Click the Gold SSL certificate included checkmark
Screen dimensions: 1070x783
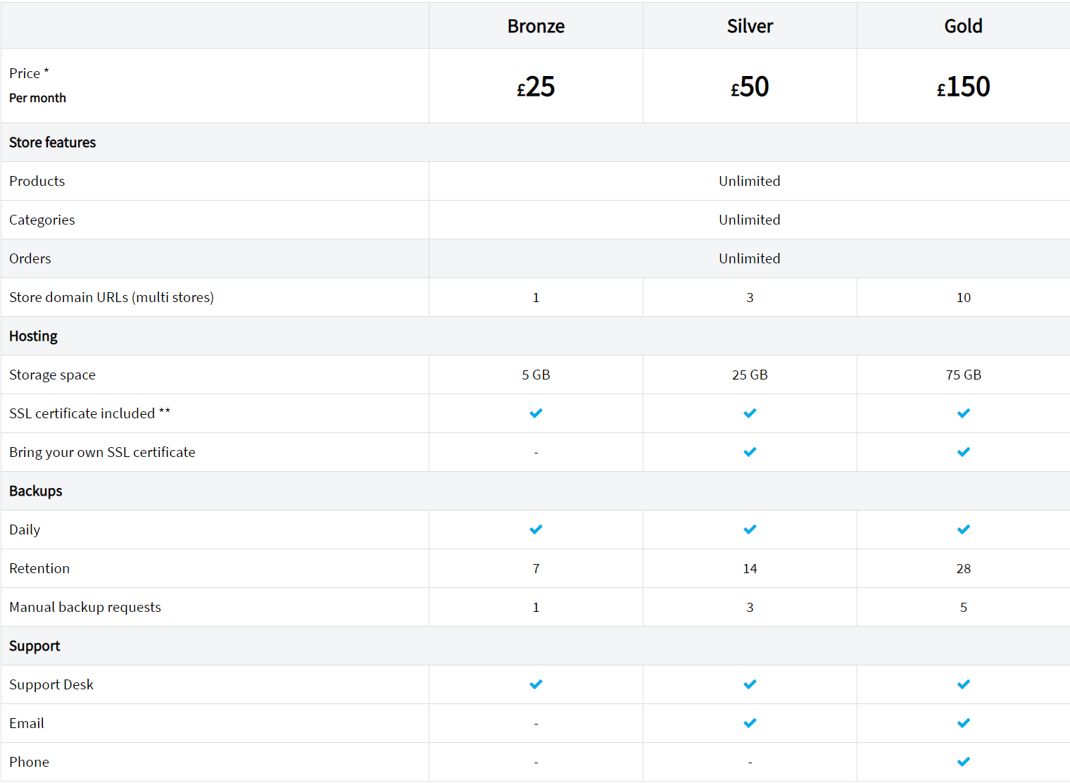pos(963,413)
